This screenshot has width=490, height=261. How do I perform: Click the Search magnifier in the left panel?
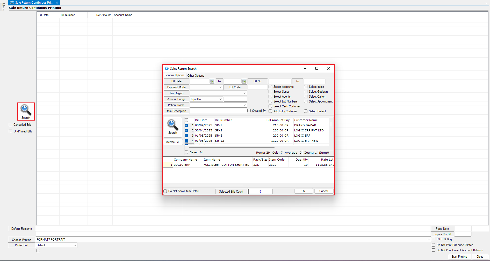point(26,110)
